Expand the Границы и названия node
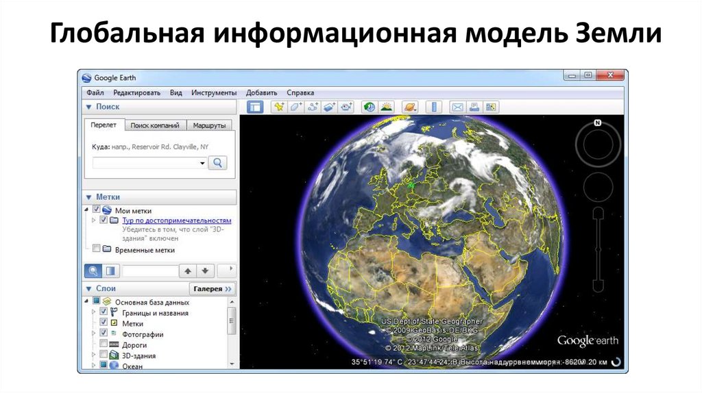The image size is (702, 393). pos(93,312)
